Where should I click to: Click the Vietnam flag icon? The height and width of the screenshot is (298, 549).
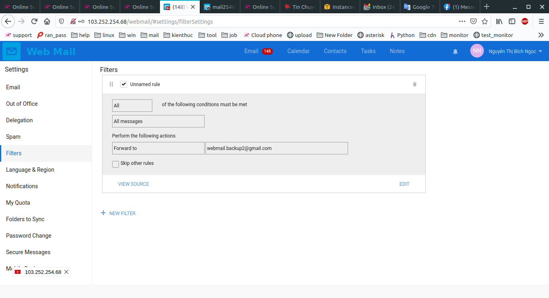[18, 272]
